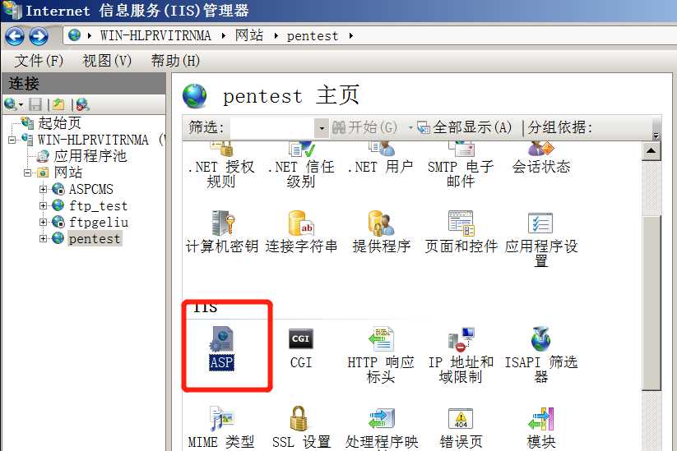The height and width of the screenshot is (451, 677).
Task: Open MIME 类型 feature
Action: click(221, 428)
